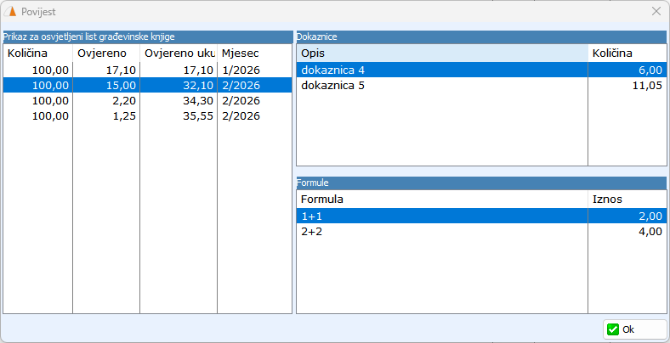Close the Povijest dialog window
Screen dimensions: 670x343
point(656,11)
